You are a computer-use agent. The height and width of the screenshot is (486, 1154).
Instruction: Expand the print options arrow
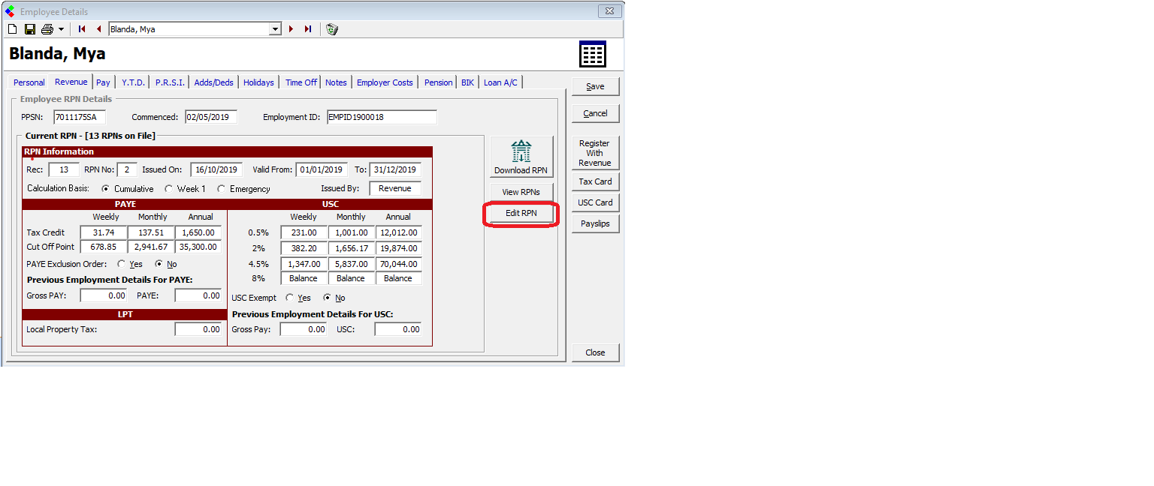tap(61, 29)
